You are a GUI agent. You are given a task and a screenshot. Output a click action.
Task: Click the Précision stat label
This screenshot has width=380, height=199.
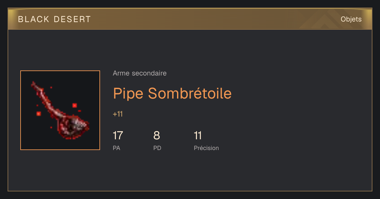206,148
